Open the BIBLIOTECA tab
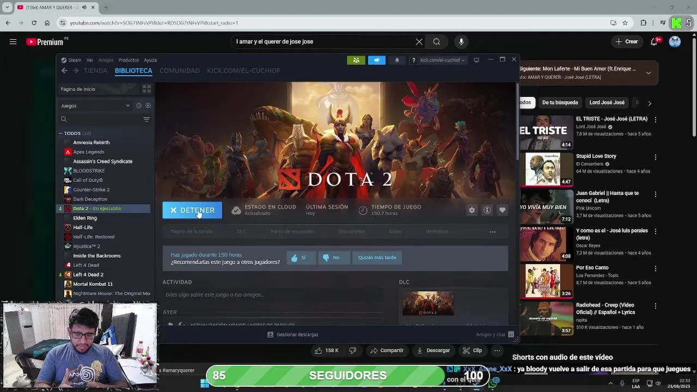697x392 pixels. [133, 71]
